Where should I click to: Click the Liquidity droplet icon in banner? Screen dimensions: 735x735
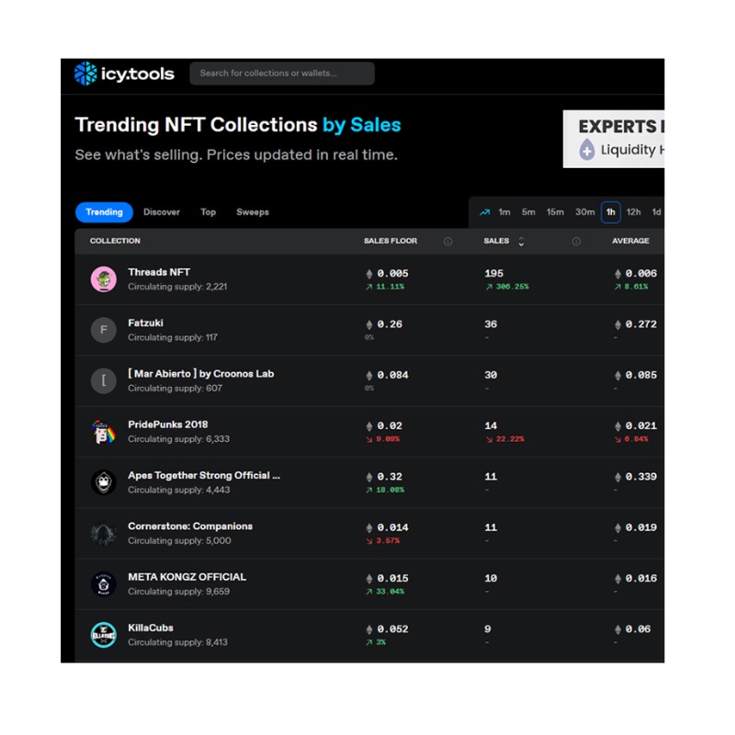pyautogui.click(x=587, y=150)
